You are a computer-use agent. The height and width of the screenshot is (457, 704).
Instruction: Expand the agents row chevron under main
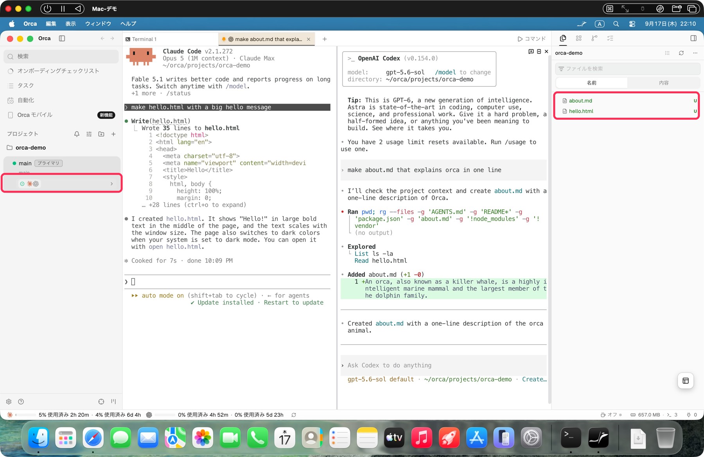[111, 184]
